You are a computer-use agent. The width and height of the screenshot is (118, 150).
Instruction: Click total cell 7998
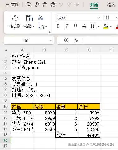(x=89, y=118)
